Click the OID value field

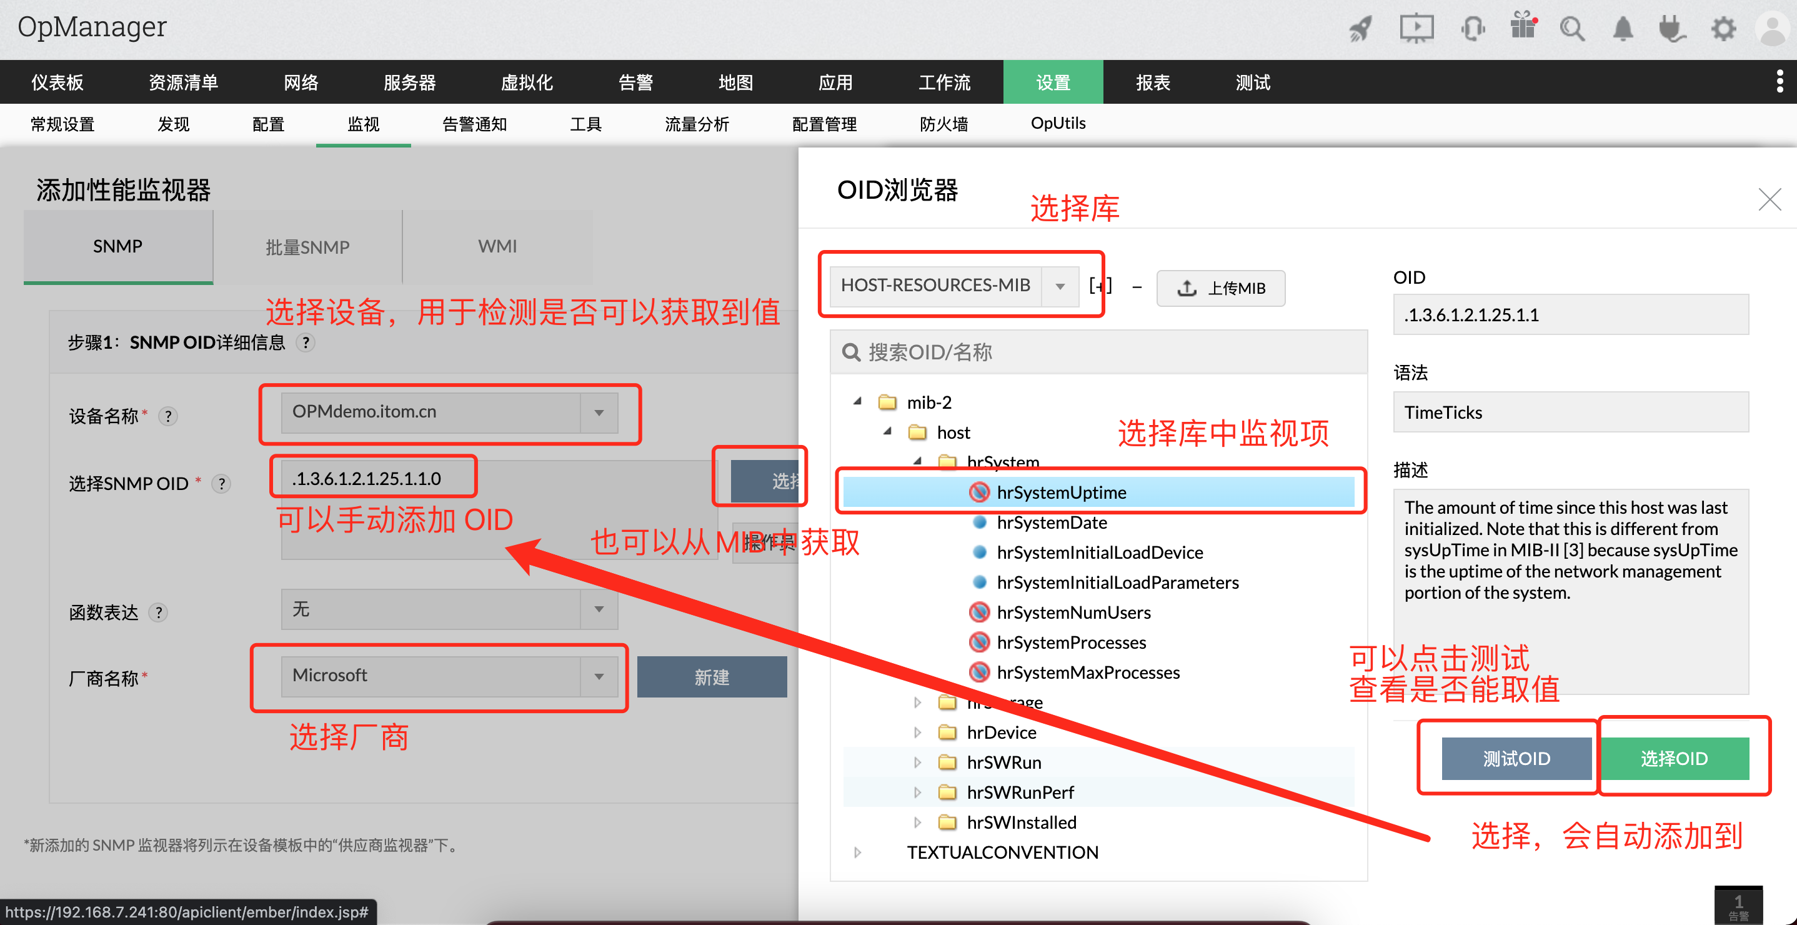1570,314
